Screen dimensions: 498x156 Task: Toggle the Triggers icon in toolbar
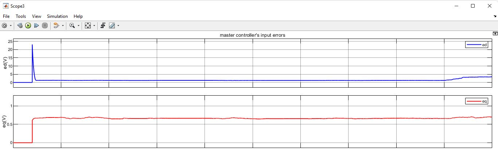point(103,25)
